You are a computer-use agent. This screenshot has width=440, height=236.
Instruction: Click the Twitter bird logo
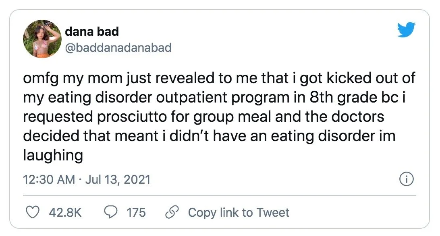(406, 30)
